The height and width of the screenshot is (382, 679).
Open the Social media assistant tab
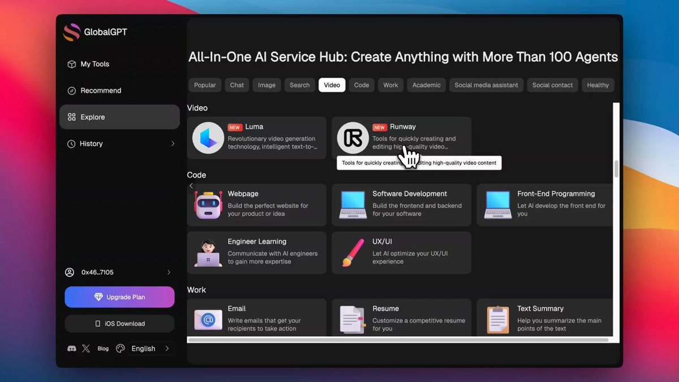[x=487, y=85]
